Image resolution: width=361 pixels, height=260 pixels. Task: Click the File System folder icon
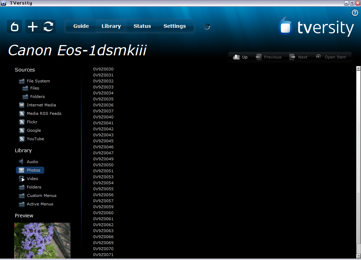click(22, 81)
